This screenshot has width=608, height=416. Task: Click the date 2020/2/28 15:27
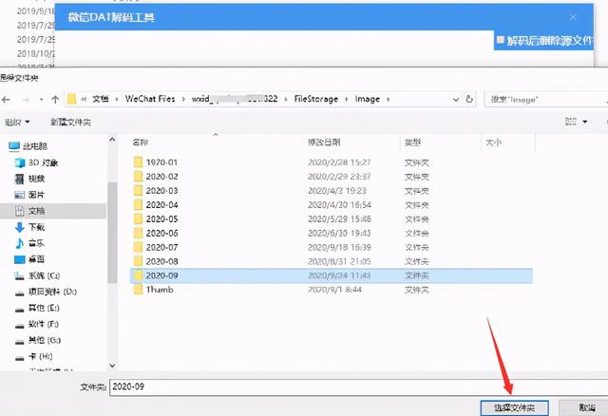coord(339,162)
